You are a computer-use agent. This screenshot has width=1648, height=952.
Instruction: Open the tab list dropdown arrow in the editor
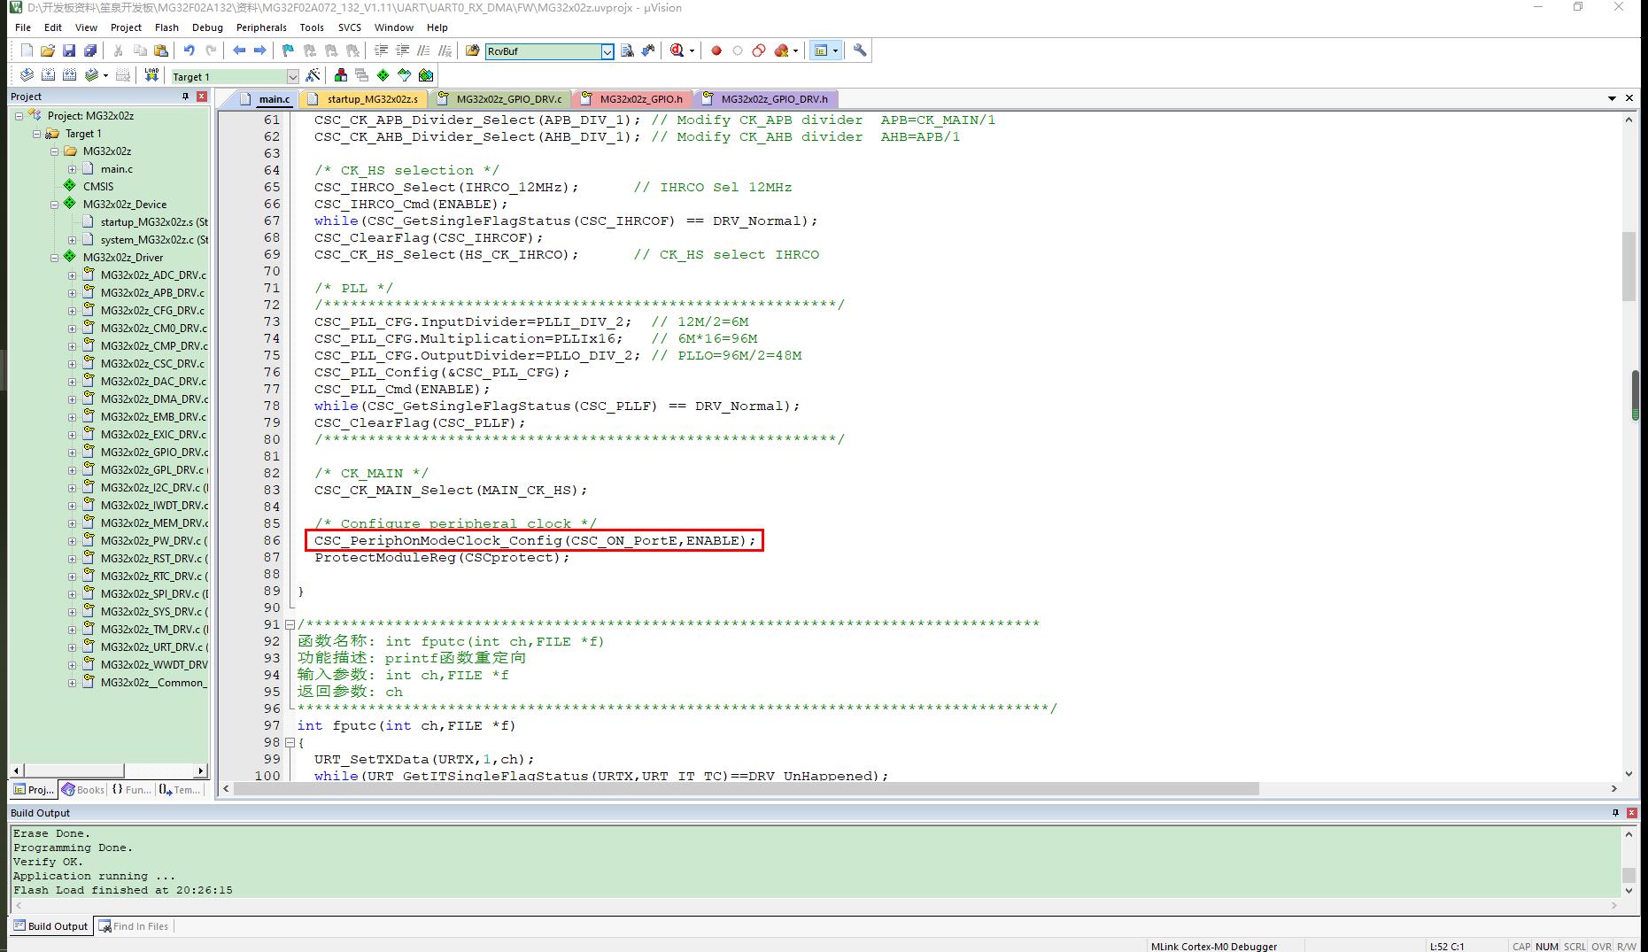(1612, 98)
